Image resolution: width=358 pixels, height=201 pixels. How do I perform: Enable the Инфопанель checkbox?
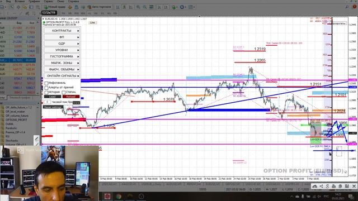point(46,83)
